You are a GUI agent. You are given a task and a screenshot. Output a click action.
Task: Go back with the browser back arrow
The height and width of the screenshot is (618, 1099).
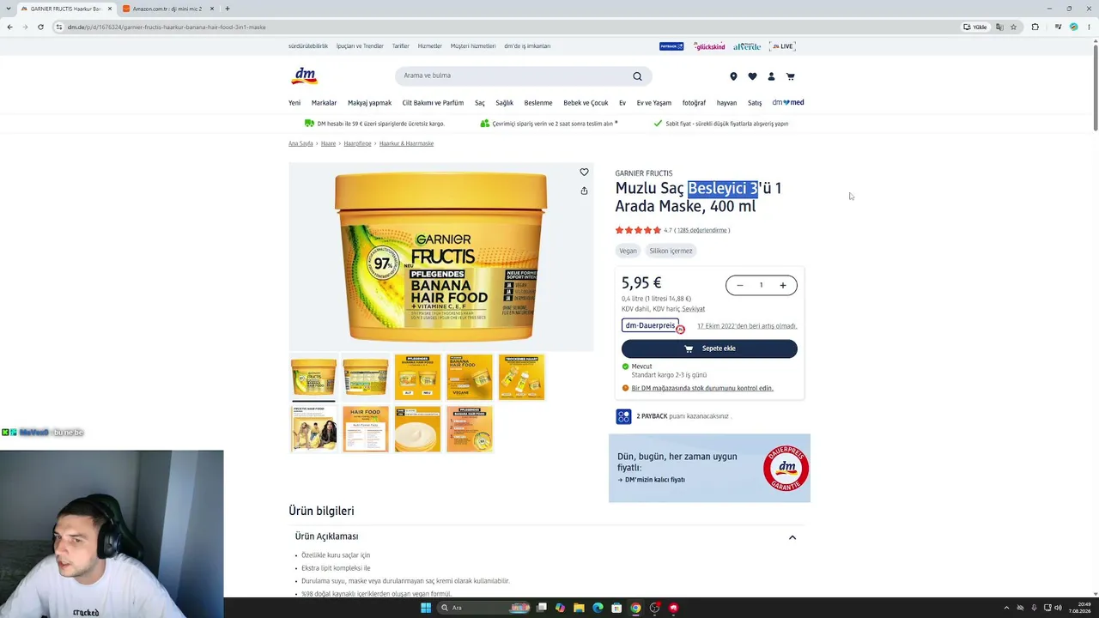pos(9,27)
